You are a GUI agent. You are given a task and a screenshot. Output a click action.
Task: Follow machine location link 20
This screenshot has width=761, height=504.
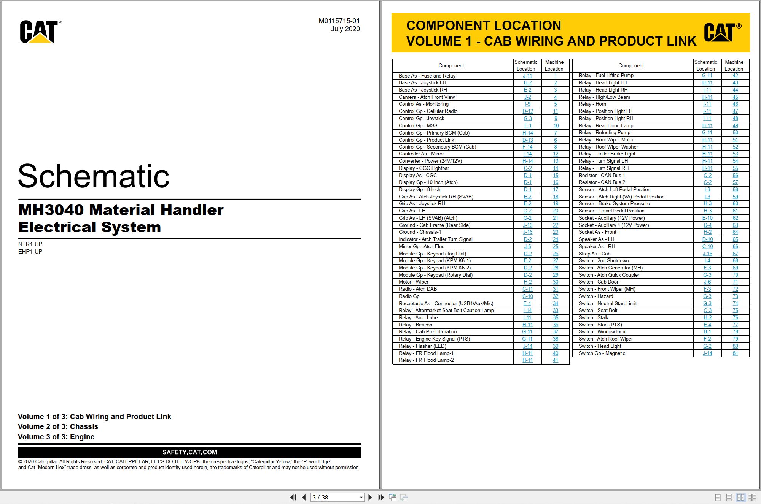click(x=556, y=211)
